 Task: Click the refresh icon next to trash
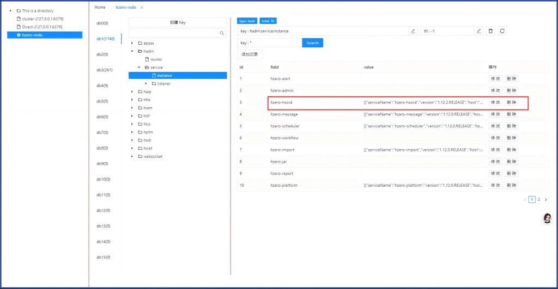tap(502, 31)
